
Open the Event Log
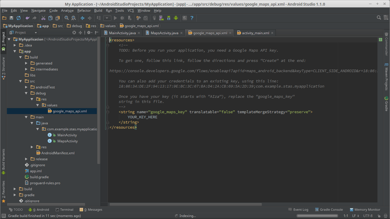coord(298,210)
